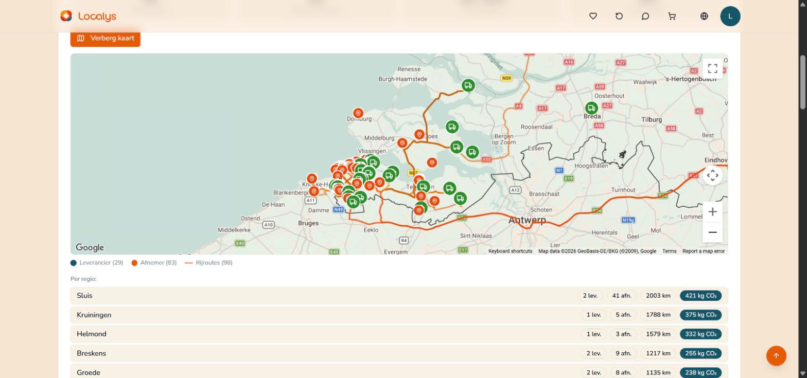
Task: Select the orange pin marker at Domburg
Action: click(x=358, y=113)
